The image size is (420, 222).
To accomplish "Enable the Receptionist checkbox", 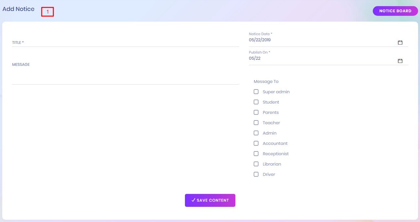I will [x=256, y=154].
